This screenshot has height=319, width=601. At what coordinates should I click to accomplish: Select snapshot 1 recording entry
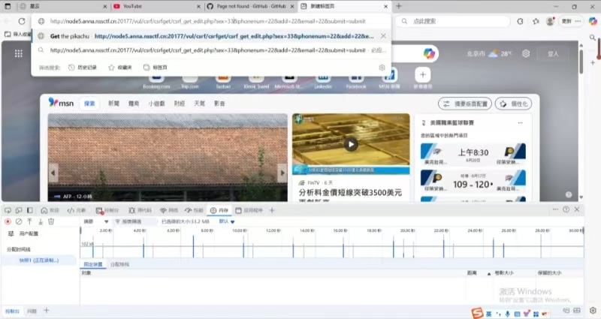click(x=39, y=260)
